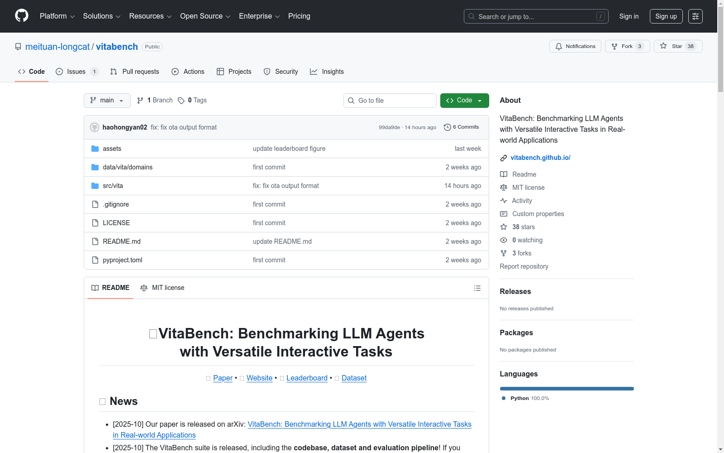
Task: Open the meituan-longcat owner link
Action: coord(57,47)
